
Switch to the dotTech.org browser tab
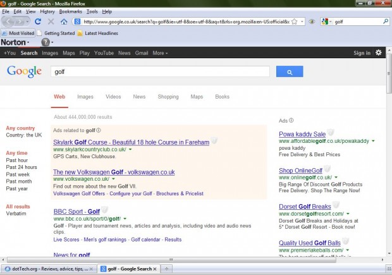(49, 269)
